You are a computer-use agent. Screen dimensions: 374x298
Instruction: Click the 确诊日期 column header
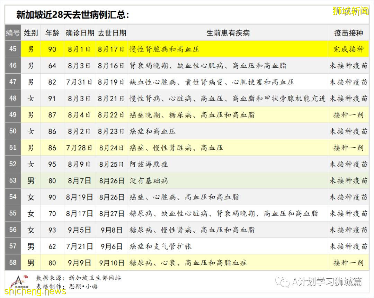point(80,33)
